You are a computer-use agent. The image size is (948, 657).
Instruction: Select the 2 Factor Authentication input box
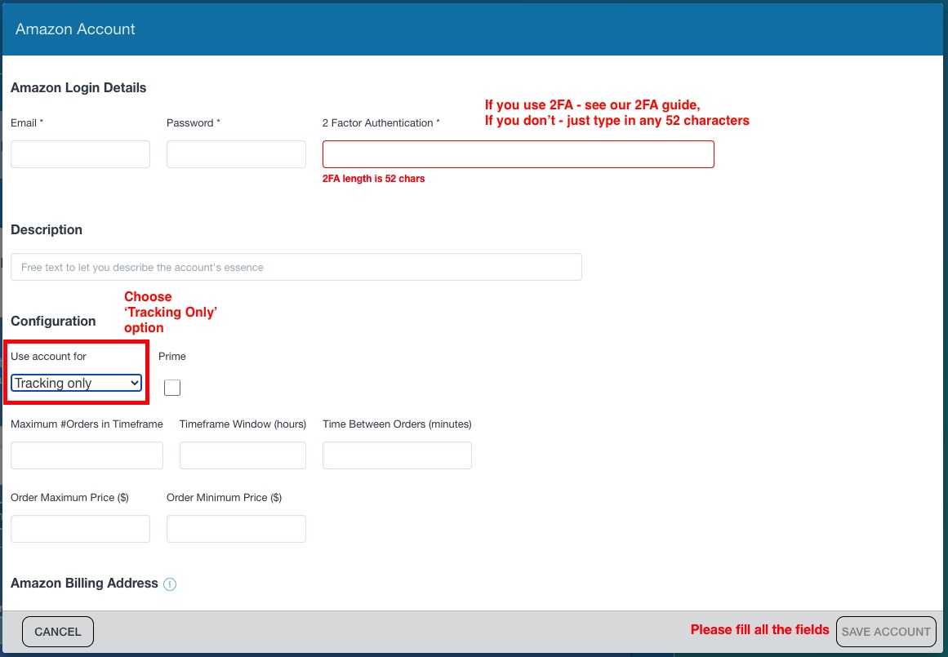pos(518,154)
